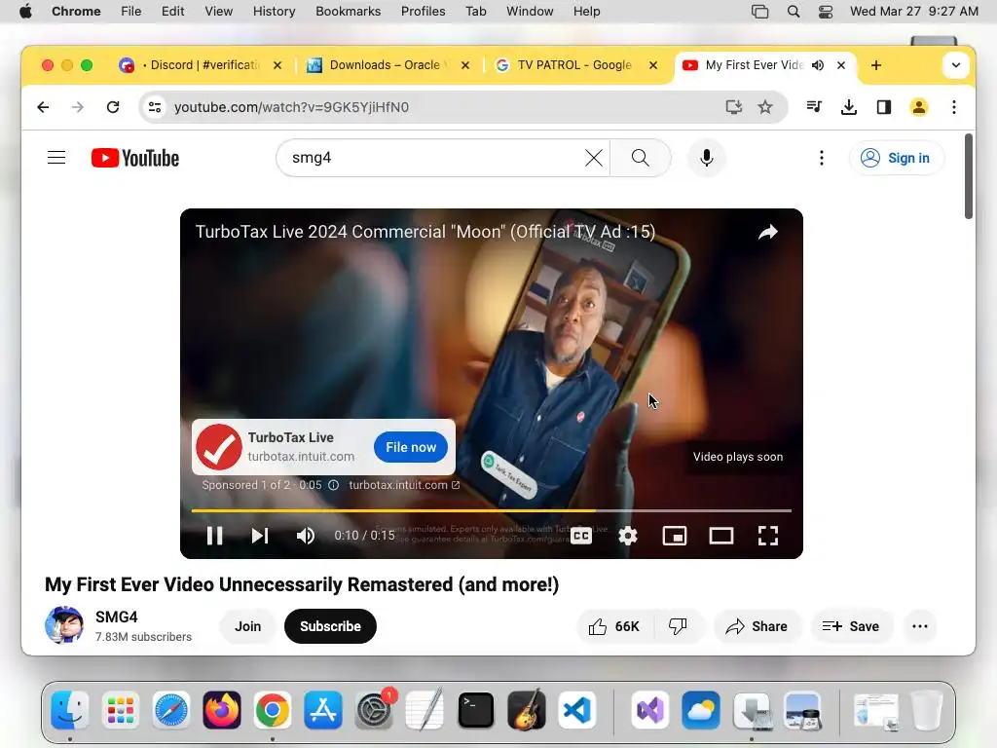
Task: Bookmark this tab with star
Action: 765,107
